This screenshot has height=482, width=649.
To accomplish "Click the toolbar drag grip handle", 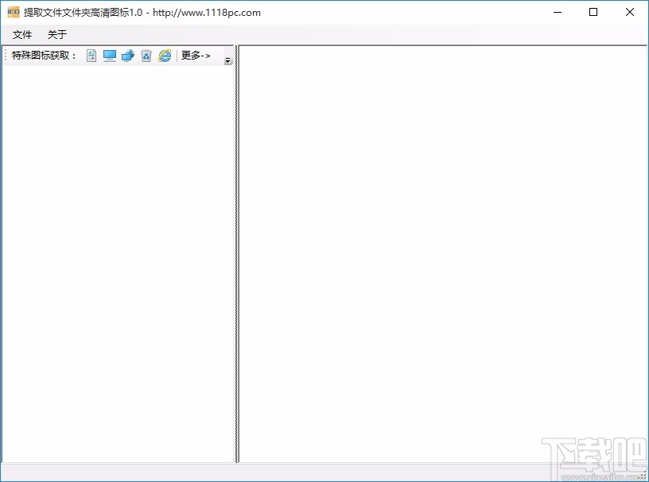I will point(6,56).
